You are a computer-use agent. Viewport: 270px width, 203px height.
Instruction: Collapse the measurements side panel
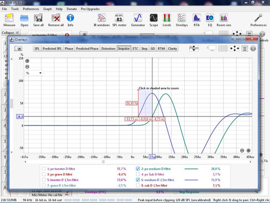[x=10, y=32]
